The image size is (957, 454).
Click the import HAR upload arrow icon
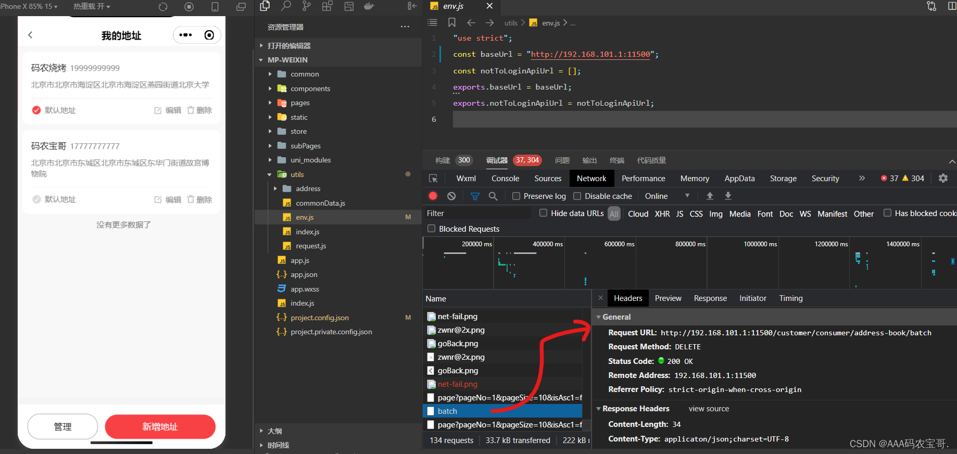(710, 196)
